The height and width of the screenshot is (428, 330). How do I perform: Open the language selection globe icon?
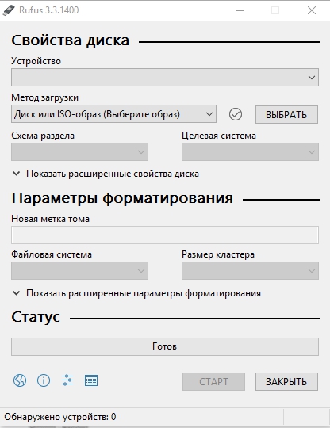[x=20, y=380]
